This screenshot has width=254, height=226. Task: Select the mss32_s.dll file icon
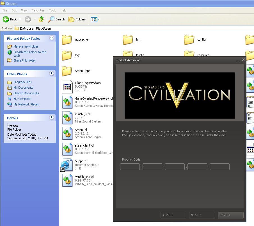[67, 118]
